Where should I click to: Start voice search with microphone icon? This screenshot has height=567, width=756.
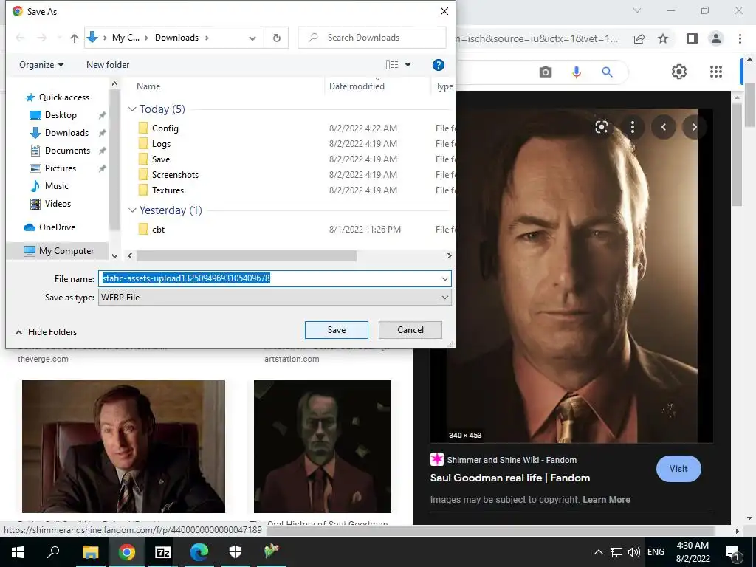coord(576,72)
